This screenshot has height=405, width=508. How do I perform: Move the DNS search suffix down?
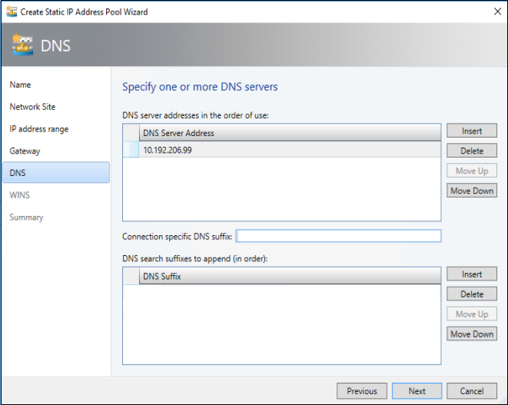(472, 334)
